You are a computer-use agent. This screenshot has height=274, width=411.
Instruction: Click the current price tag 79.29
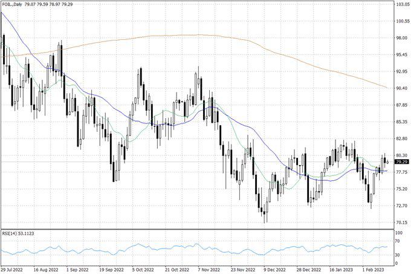(x=401, y=162)
